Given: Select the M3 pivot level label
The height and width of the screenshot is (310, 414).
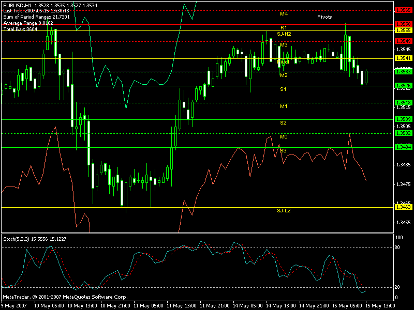Looking at the screenshot, I should (x=284, y=45).
